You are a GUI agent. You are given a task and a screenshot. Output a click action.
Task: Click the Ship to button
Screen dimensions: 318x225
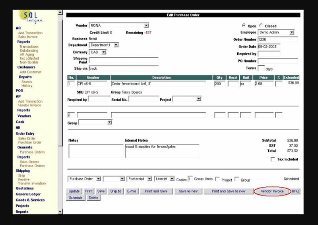click(x=116, y=191)
